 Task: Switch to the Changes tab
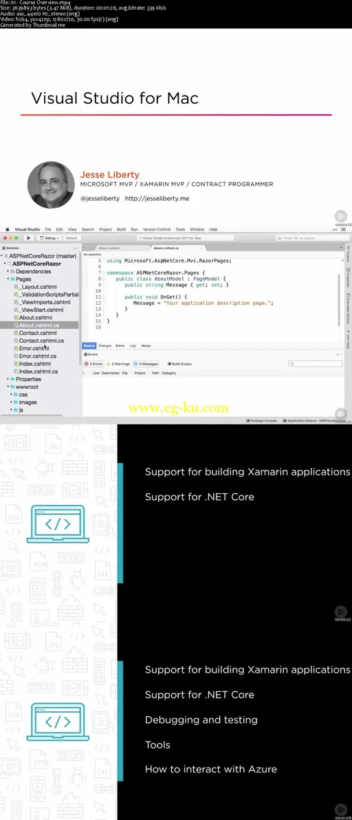click(x=105, y=345)
